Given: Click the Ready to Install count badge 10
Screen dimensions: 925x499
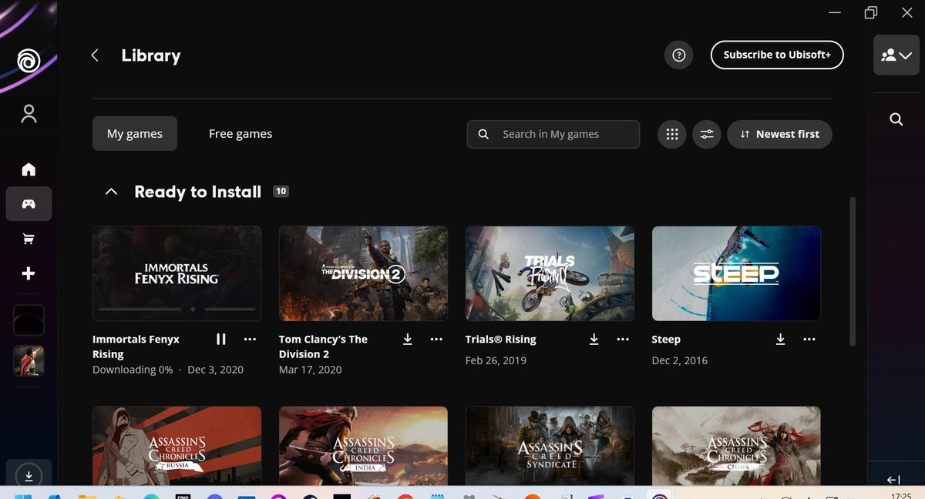Looking at the screenshot, I should [281, 192].
